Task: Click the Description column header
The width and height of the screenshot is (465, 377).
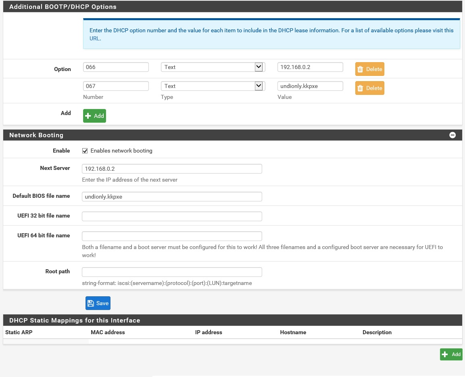Action: coord(377,332)
